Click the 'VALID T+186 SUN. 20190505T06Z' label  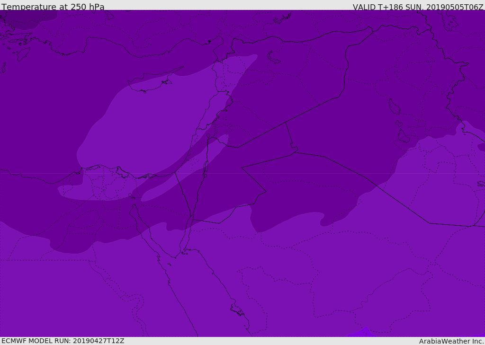(418, 7)
